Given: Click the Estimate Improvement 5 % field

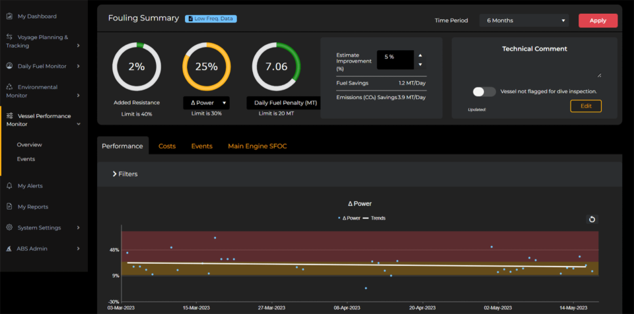Looking at the screenshot, I should 395,60.
